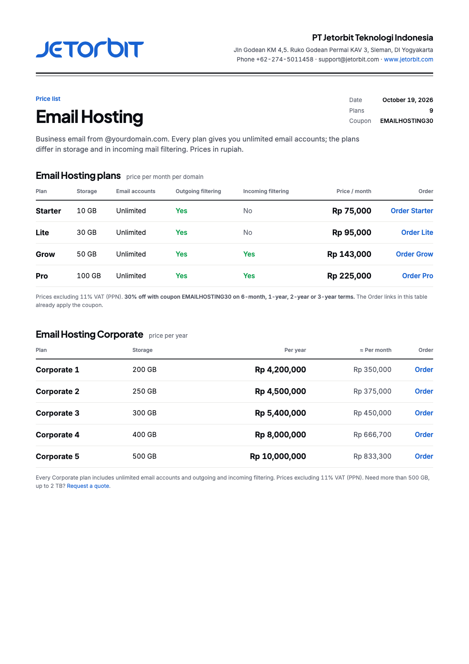Click the Email Hosting plans section heading
Viewport: 469px width, 664px height.
[x=78, y=176]
